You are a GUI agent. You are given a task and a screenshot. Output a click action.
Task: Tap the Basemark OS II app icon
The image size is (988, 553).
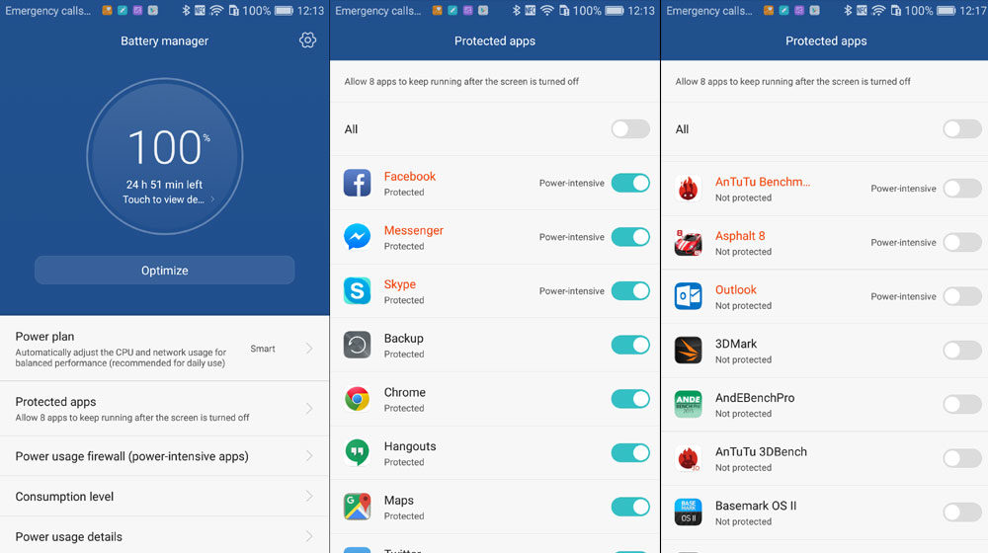688,513
